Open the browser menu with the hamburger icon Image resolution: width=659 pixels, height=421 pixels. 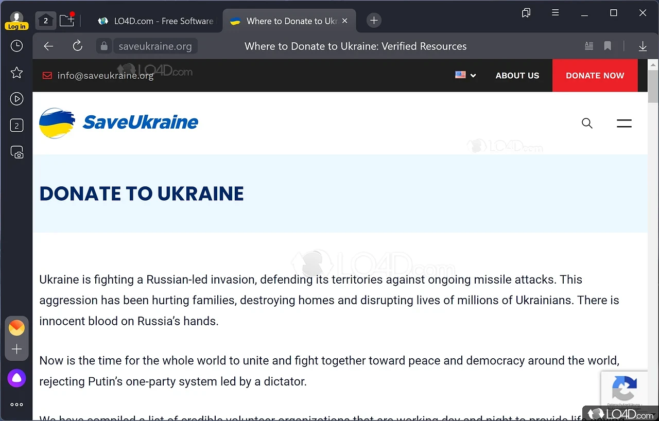point(556,12)
